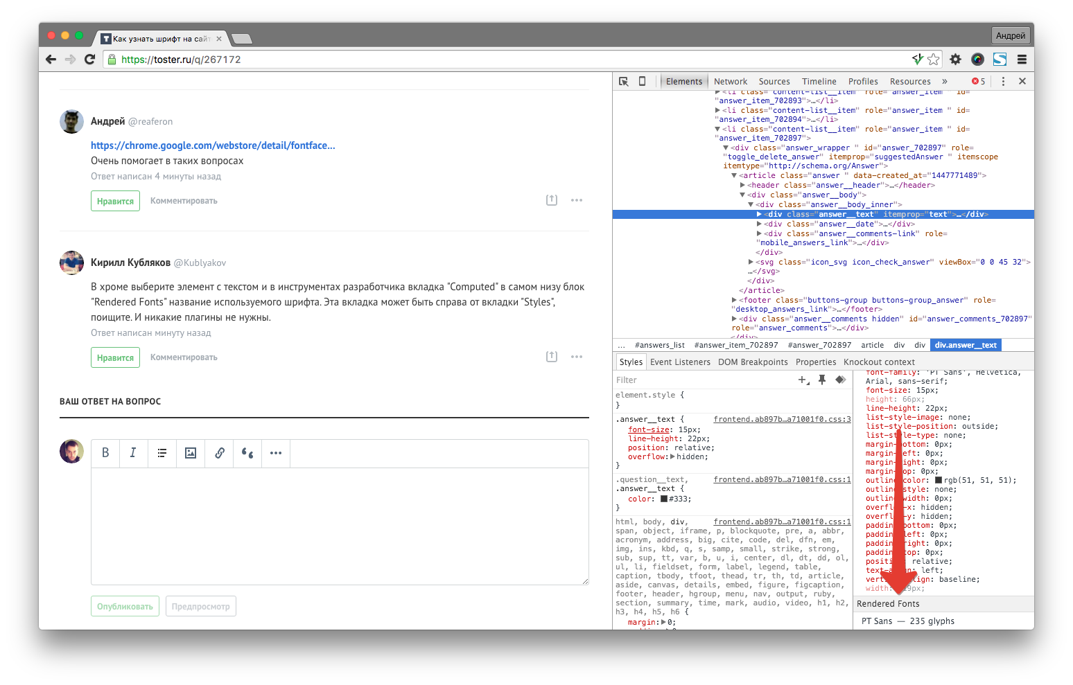The image size is (1073, 685).
Task: Open more editor tools (three dots)
Action: click(x=276, y=453)
